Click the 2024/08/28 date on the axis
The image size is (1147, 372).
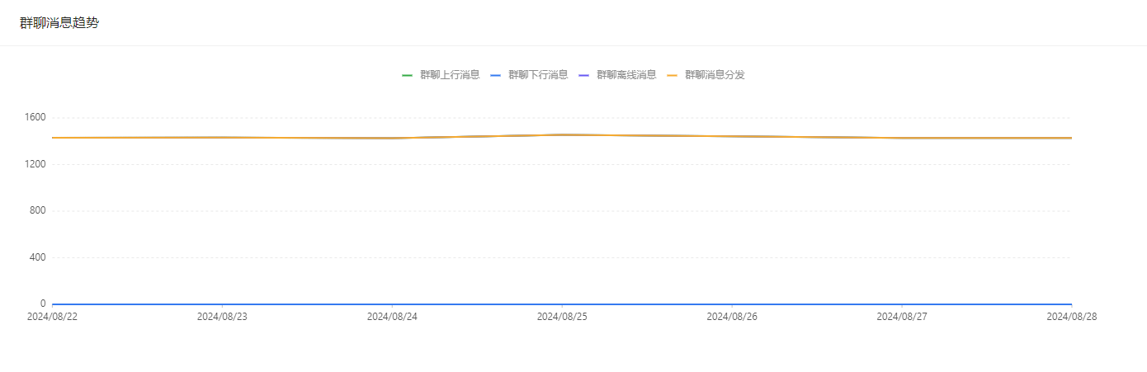coord(1071,316)
